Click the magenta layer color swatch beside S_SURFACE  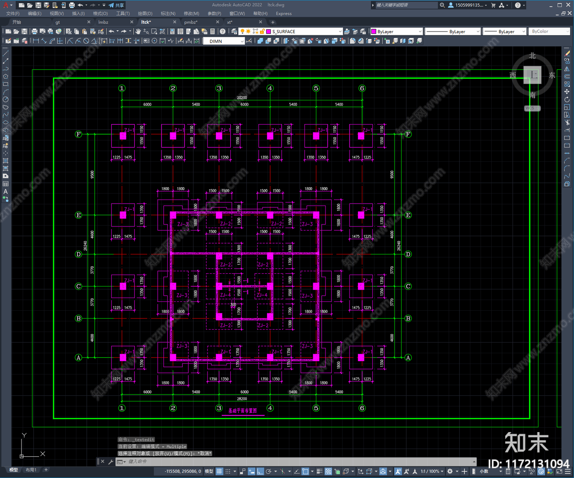pyautogui.click(x=268, y=32)
